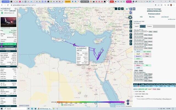Open the Windows Start menu
The width and height of the screenshot is (176, 110).
2,109
